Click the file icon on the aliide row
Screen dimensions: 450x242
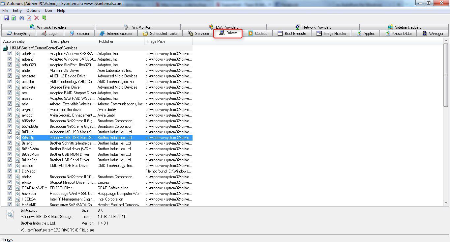[18, 70]
